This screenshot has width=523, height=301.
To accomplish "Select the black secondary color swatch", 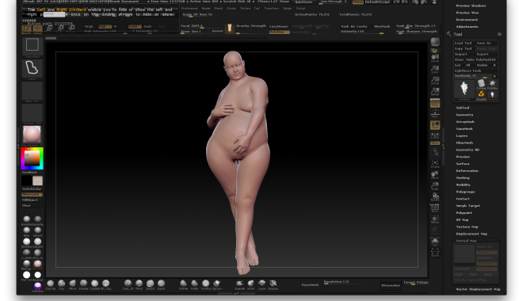I will click(x=26, y=181).
